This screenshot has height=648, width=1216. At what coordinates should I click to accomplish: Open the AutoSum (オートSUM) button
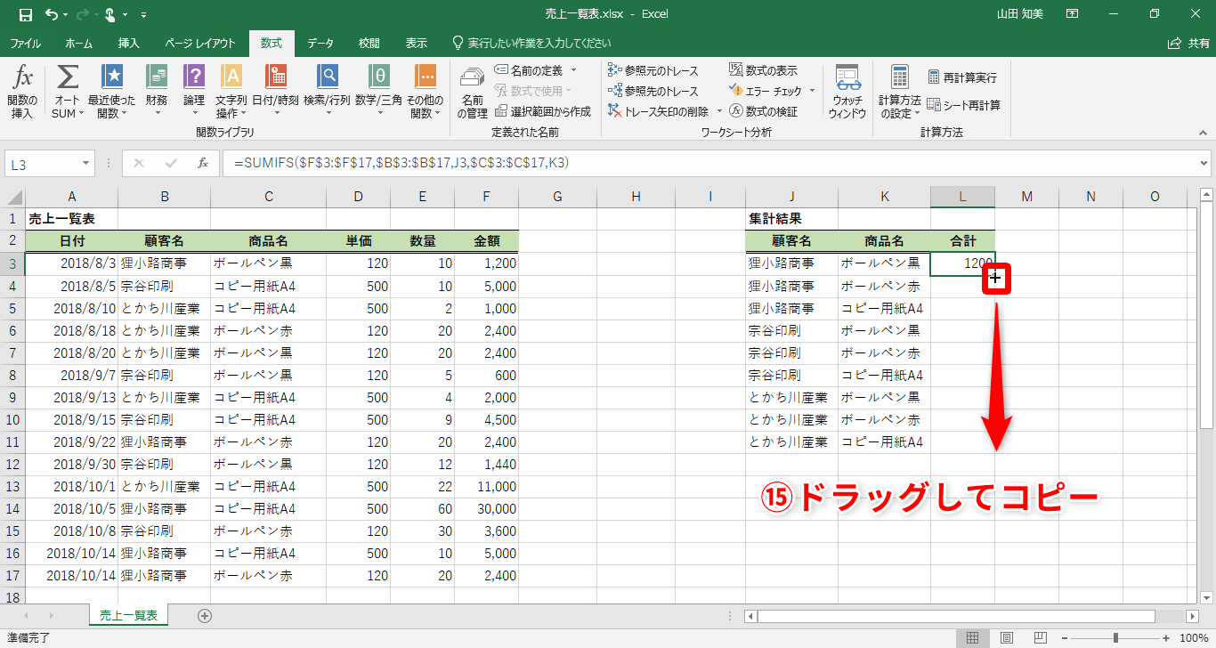point(67,92)
